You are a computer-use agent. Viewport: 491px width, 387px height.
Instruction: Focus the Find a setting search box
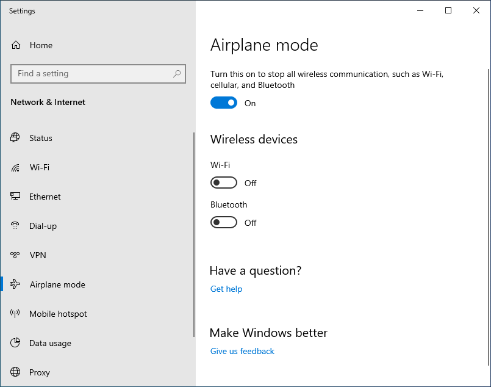98,74
